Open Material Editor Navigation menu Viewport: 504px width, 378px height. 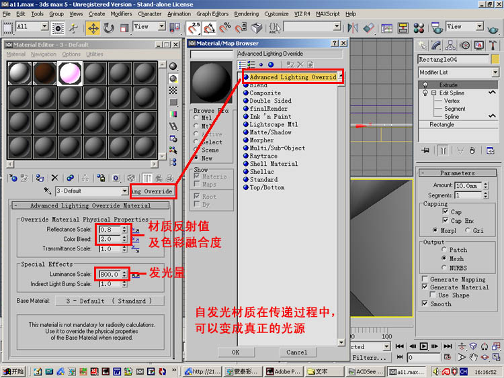click(x=44, y=54)
